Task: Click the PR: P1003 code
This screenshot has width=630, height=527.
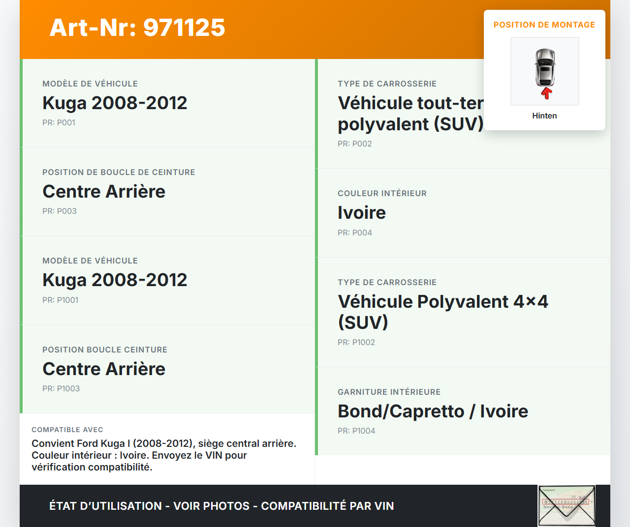Action: click(61, 388)
